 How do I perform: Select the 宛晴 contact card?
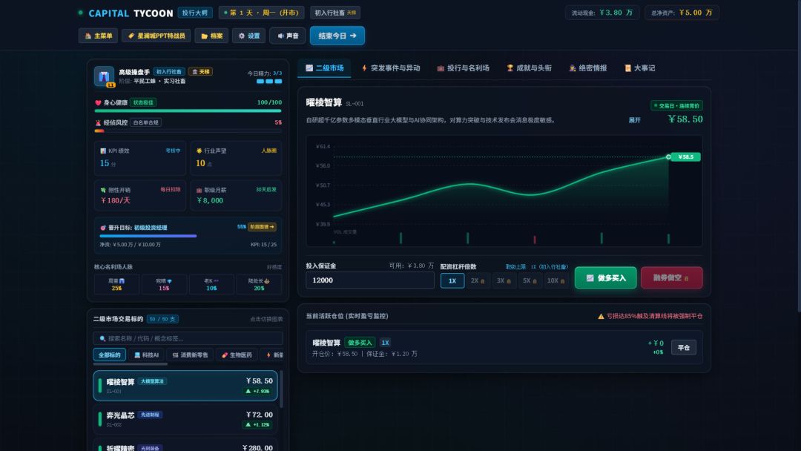point(164,285)
